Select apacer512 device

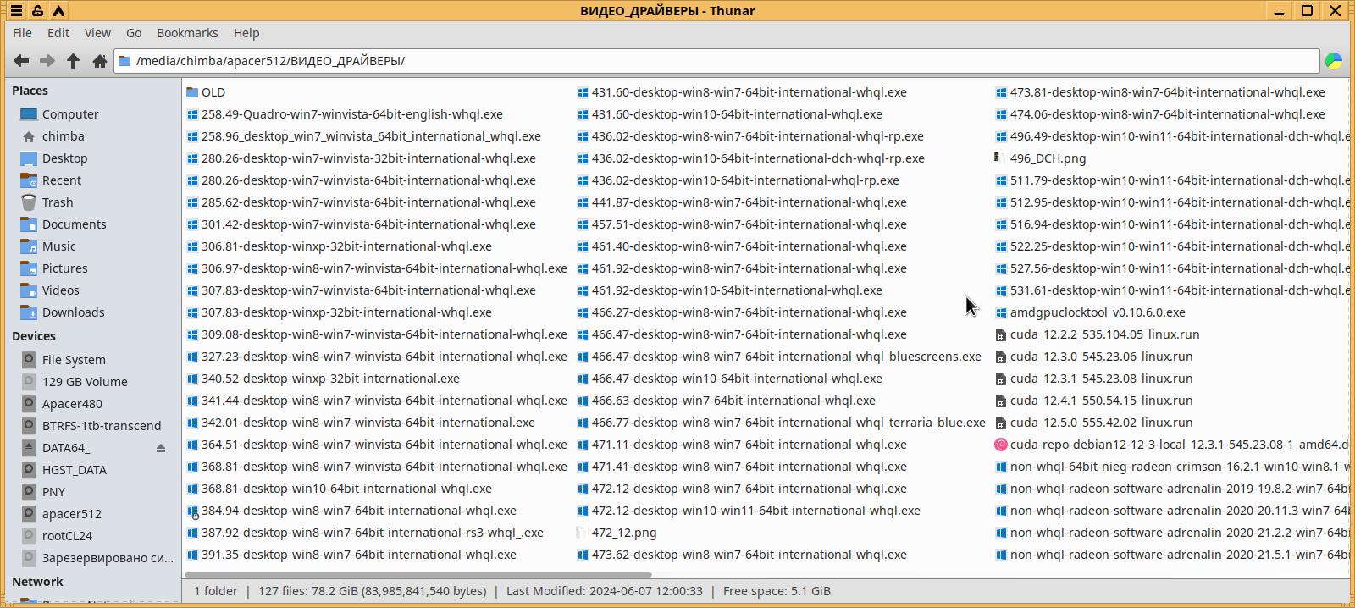point(71,514)
